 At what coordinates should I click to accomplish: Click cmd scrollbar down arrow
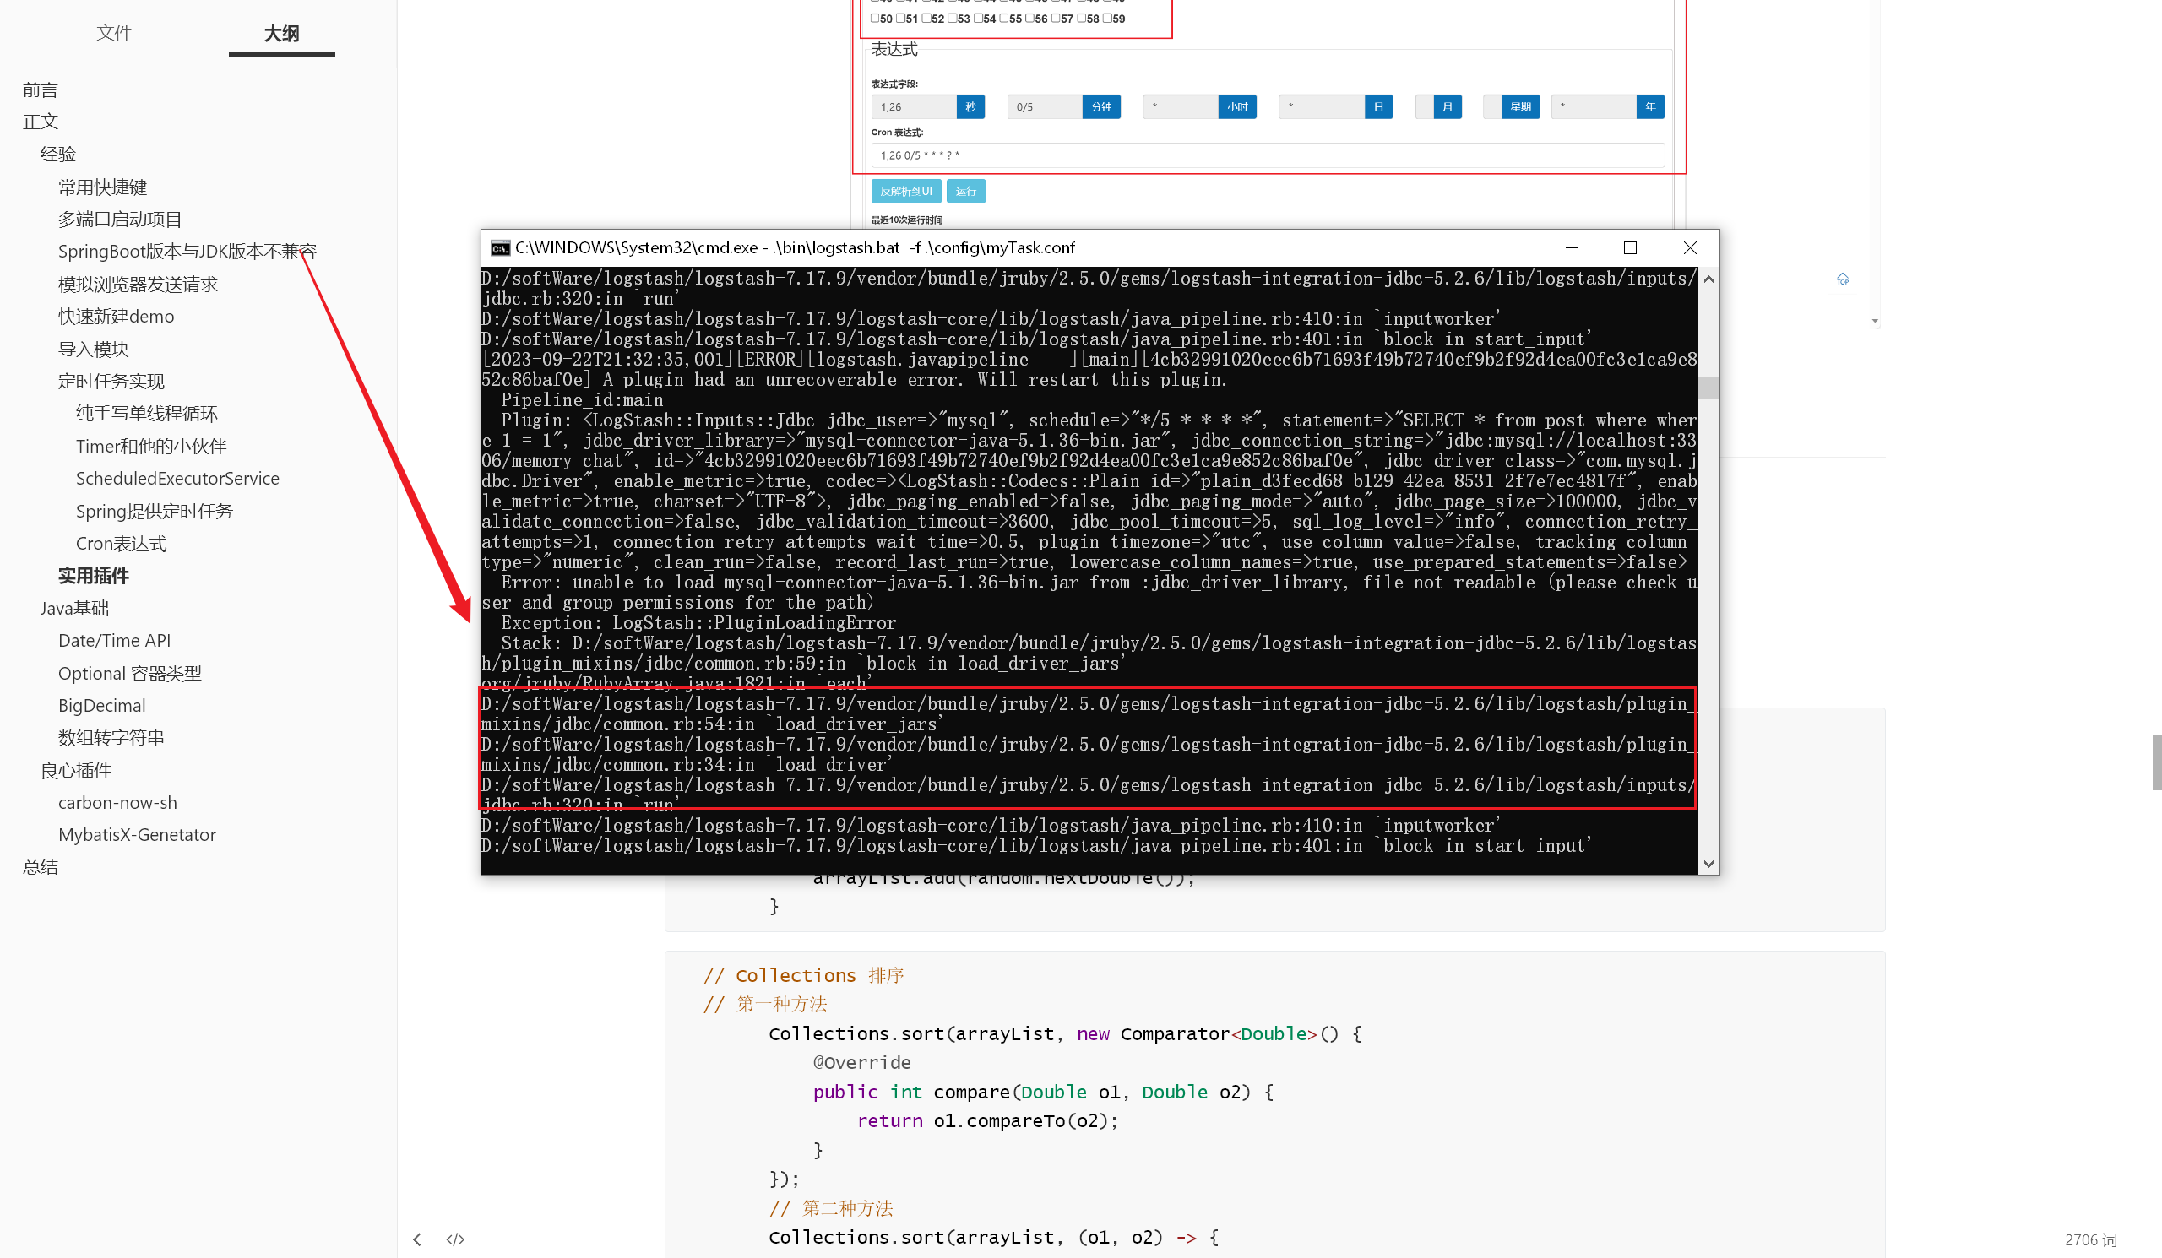(x=1708, y=864)
